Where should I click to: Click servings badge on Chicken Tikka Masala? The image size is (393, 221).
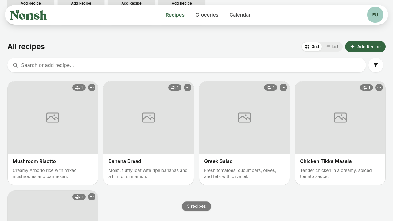coord(366,87)
